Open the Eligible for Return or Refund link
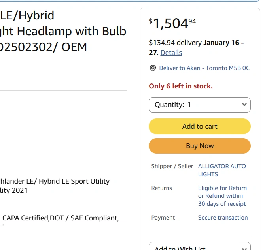Viewport: 265px width, 250px height. [x=222, y=196]
